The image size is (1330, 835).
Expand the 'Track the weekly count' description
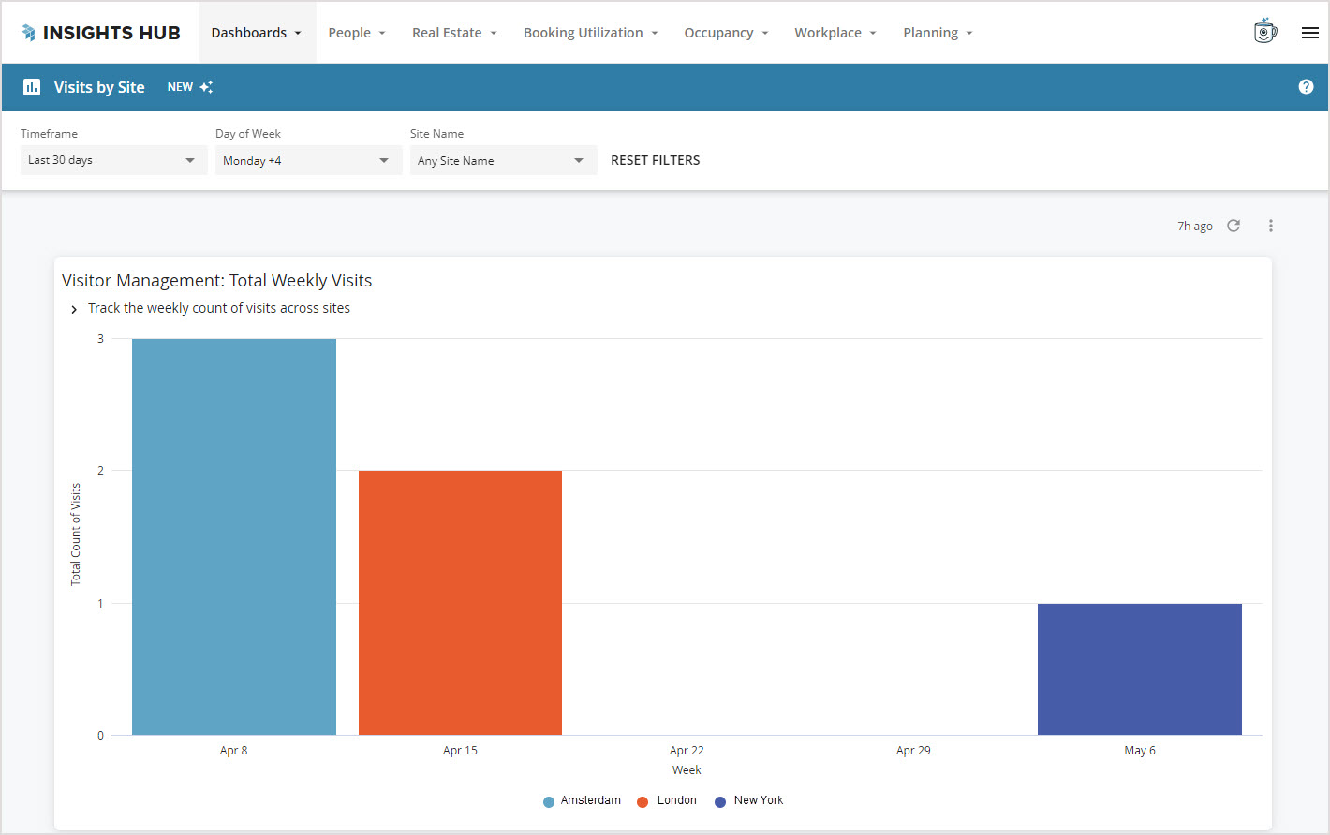click(x=74, y=309)
